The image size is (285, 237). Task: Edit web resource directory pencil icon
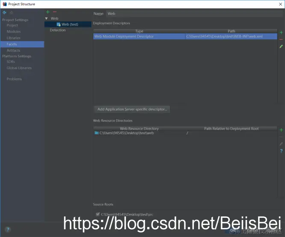[281, 144]
